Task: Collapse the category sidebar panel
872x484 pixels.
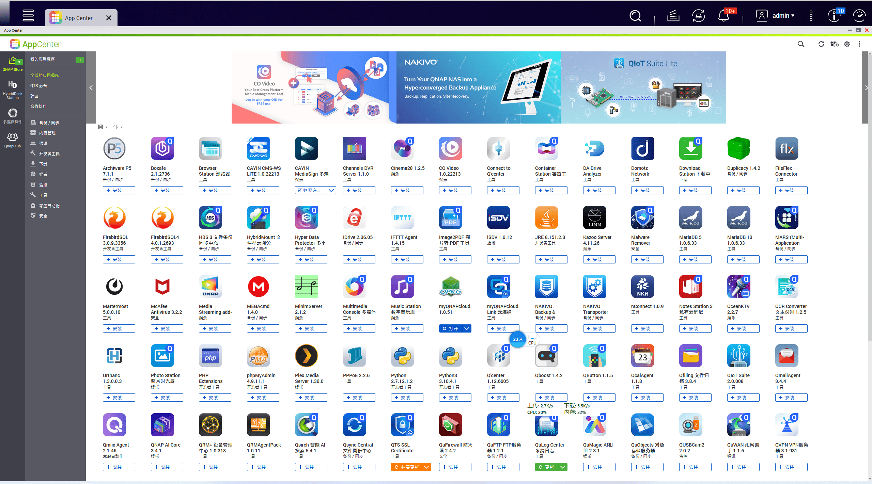Action: (x=91, y=87)
